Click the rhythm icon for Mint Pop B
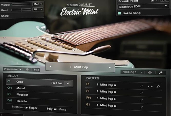This screenshot has width=171, height=116. pos(141,93)
